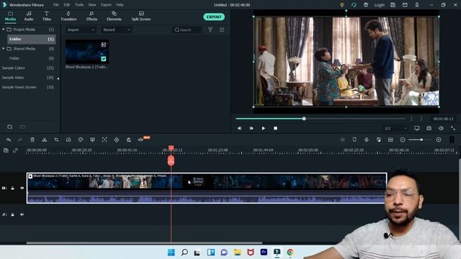Open the messages envelope icon
461x259 pixels.
(405, 5)
